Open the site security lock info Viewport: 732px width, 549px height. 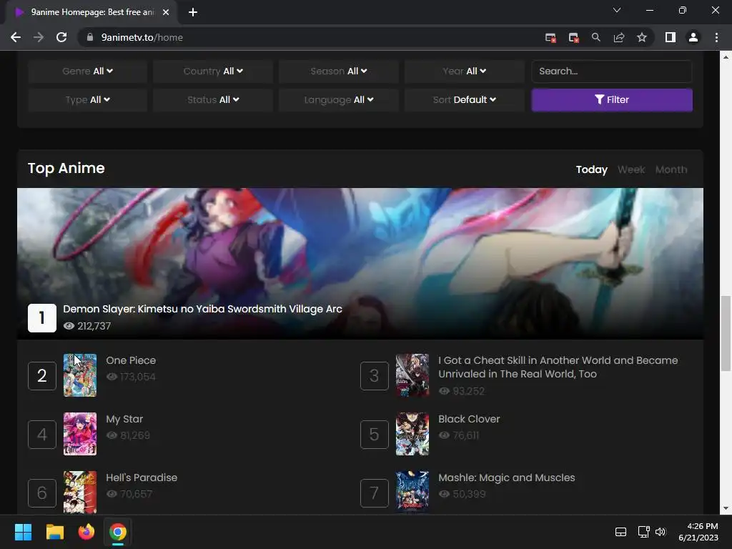[x=90, y=37]
